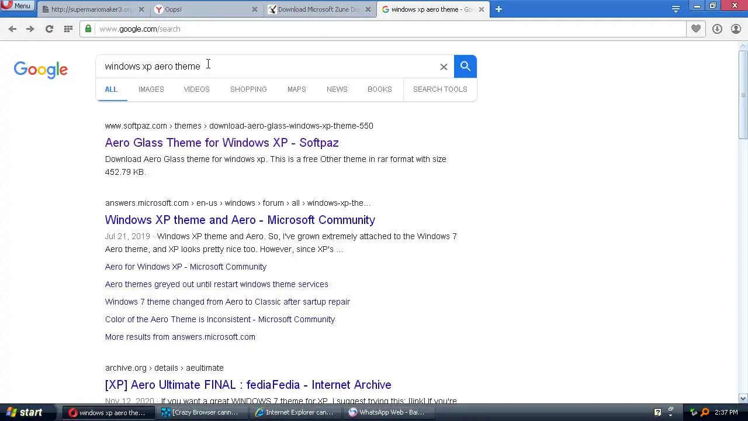Open SEARCH TOOLS options
Viewport: 748px width, 421px height.
coord(440,89)
